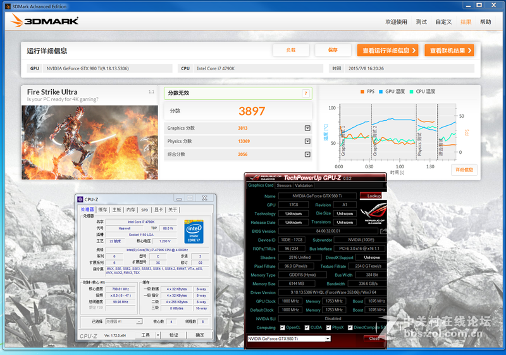
Task: Switch to the 主板 tab in CPU-Z
Action: (x=116, y=210)
